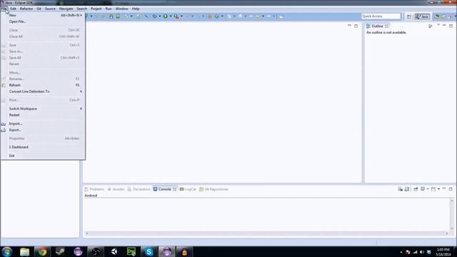Click the console horizontal scrollbar
The height and width of the screenshot is (257, 457).
(x=266, y=233)
